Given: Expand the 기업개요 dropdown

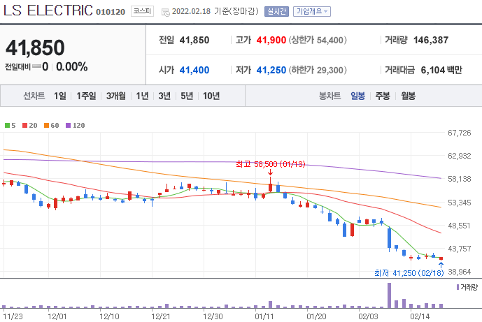Looking at the screenshot, I should pyautogui.click(x=312, y=11).
